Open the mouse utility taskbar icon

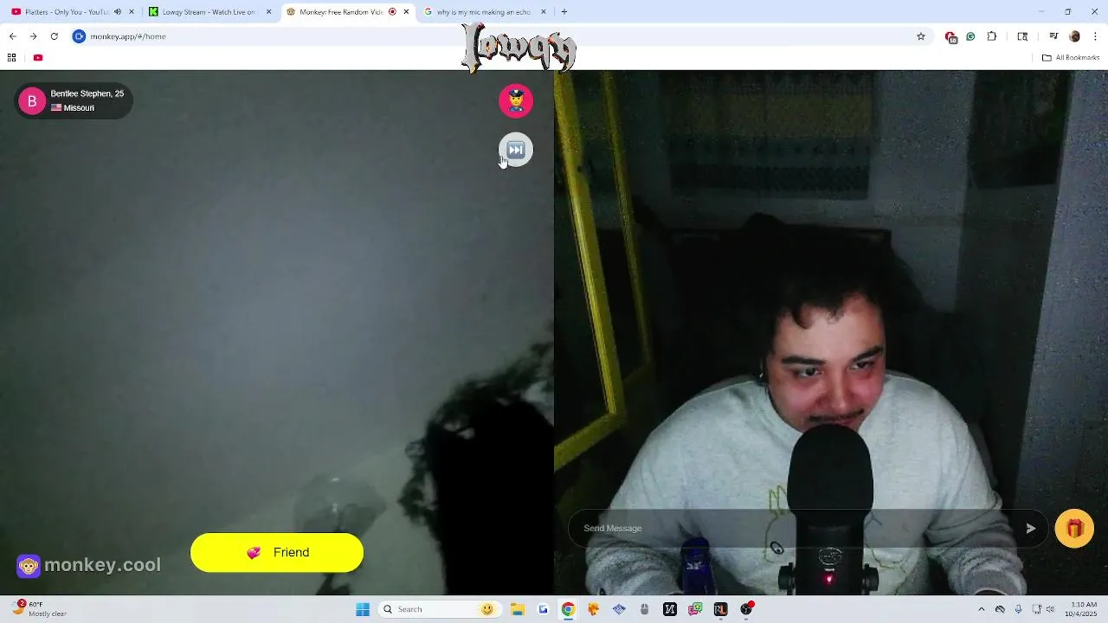tap(644, 609)
